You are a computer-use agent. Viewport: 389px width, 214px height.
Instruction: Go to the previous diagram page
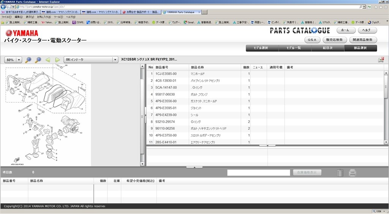click(x=48, y=60)
